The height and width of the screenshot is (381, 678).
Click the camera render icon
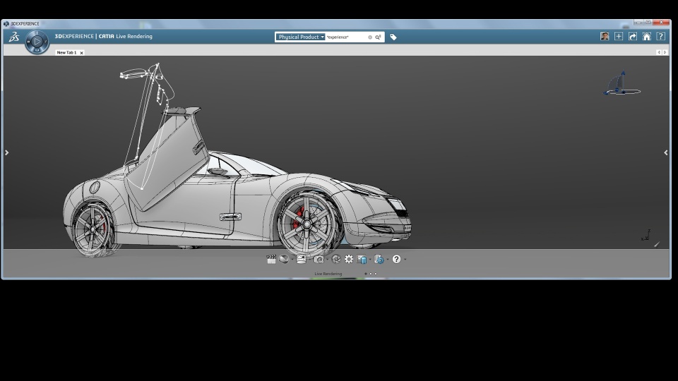pos(319,259)
